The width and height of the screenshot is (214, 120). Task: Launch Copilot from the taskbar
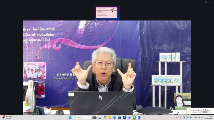tap(105, 117)
